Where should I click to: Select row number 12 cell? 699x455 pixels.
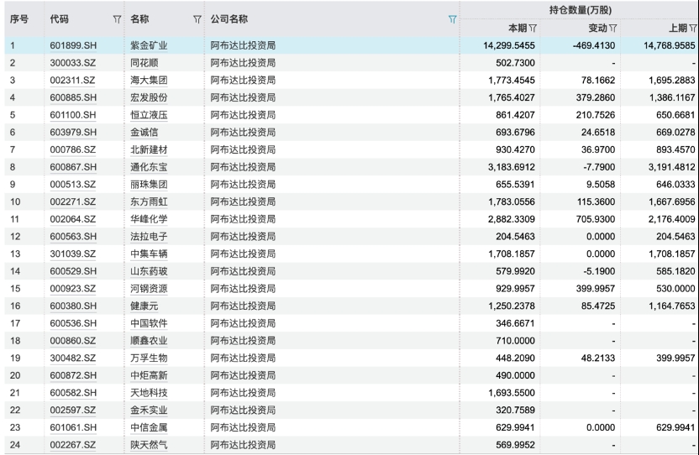pos(15,235)
